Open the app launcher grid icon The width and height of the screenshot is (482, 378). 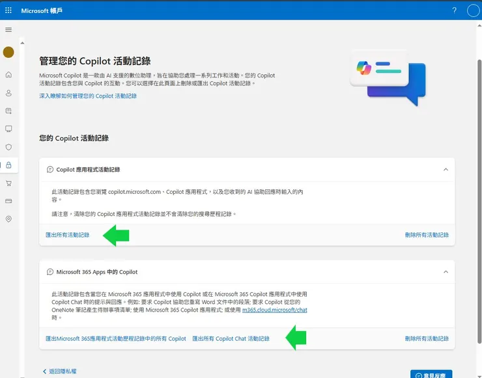pos(8,10)
